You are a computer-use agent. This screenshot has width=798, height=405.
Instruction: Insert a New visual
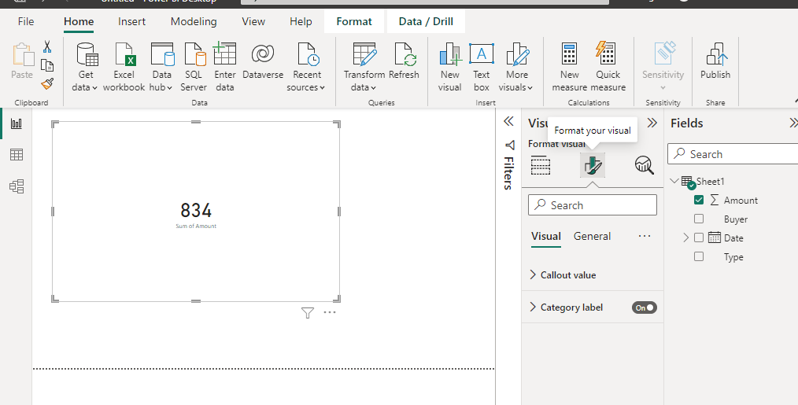(x=450, y=66)
